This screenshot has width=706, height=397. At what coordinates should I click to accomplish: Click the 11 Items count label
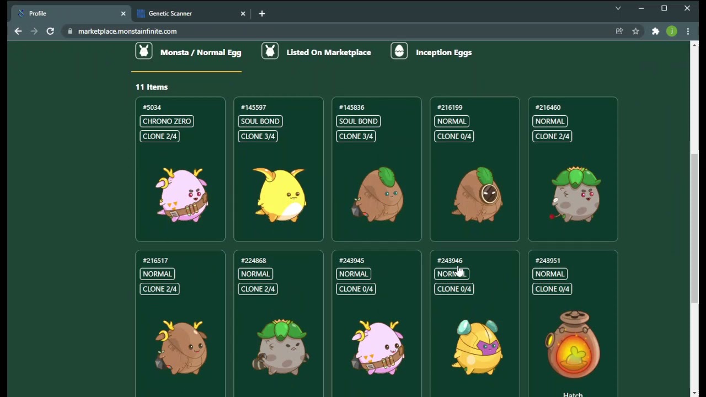(152, 87)
